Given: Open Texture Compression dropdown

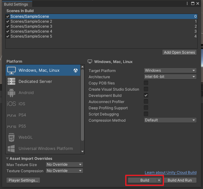Looking at the screenshot, I should [64, 171].
